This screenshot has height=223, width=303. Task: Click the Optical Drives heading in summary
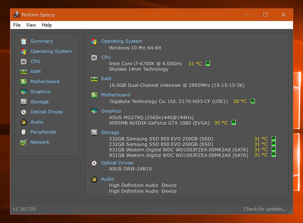pyautogui.click(x=117, y=163)
